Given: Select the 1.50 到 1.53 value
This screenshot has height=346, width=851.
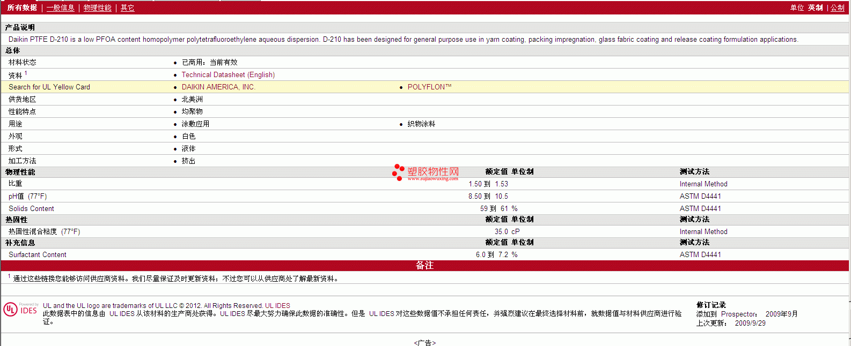Looking at the screenshot, I should 488,184.
